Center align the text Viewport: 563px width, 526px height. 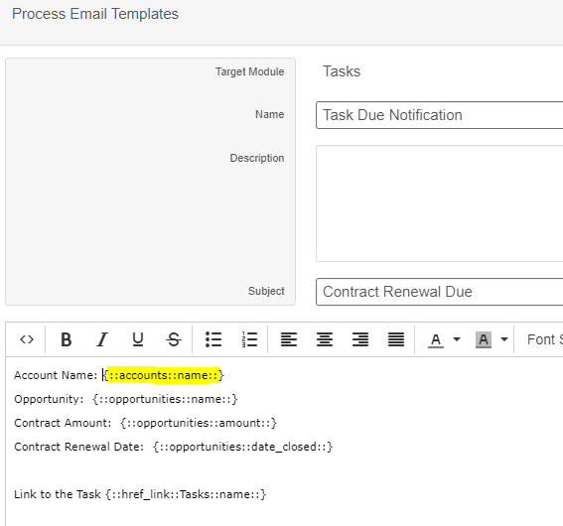[x=325, y=339]
